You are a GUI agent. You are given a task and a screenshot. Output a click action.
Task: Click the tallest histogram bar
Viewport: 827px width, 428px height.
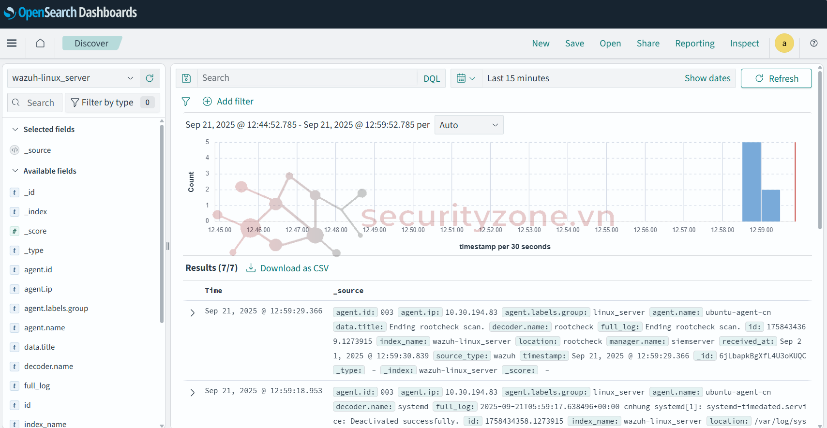[751, 181]
